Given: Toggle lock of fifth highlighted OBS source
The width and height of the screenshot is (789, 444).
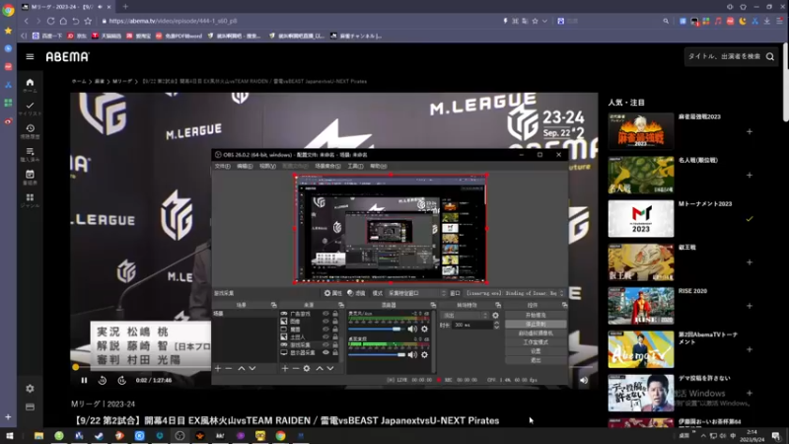Looking at the screenshot, I should coord(335,344).
